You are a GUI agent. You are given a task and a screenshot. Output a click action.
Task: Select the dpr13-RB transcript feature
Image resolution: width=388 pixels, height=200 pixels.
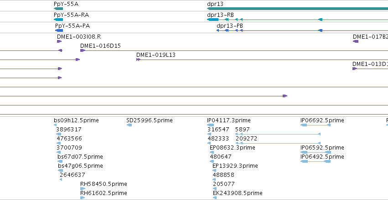tap(297, 20)
